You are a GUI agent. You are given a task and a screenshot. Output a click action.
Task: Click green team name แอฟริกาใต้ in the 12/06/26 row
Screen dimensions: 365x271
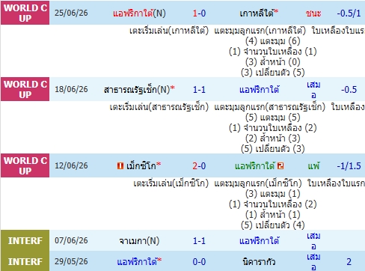tap(255, 165)
